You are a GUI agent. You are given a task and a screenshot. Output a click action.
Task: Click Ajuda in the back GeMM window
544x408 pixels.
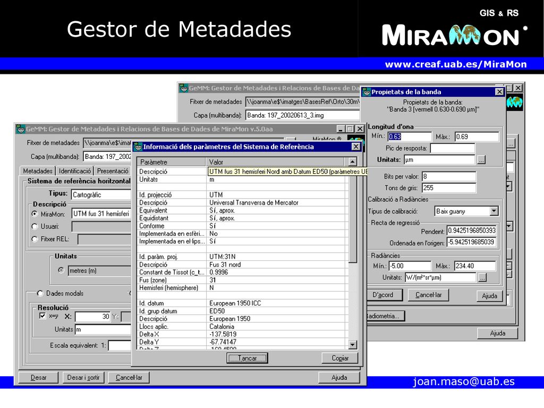(497, 334)
